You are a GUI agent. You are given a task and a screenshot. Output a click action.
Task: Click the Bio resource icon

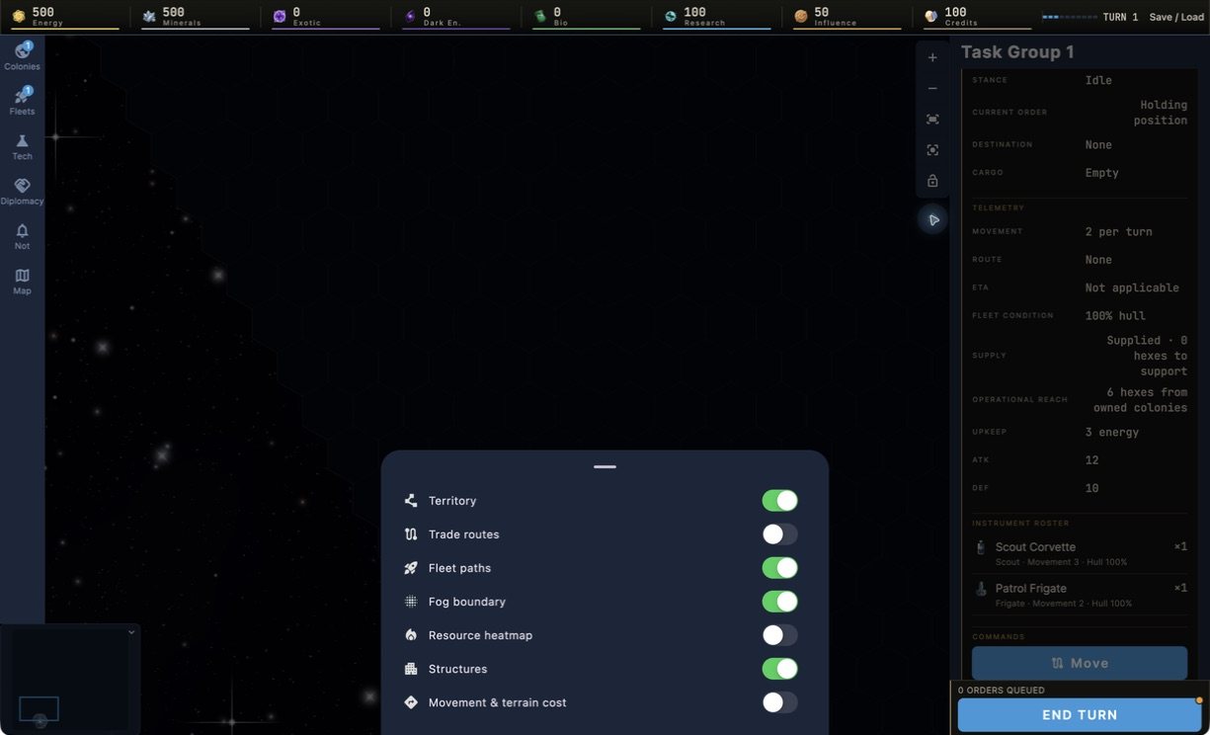540,16
